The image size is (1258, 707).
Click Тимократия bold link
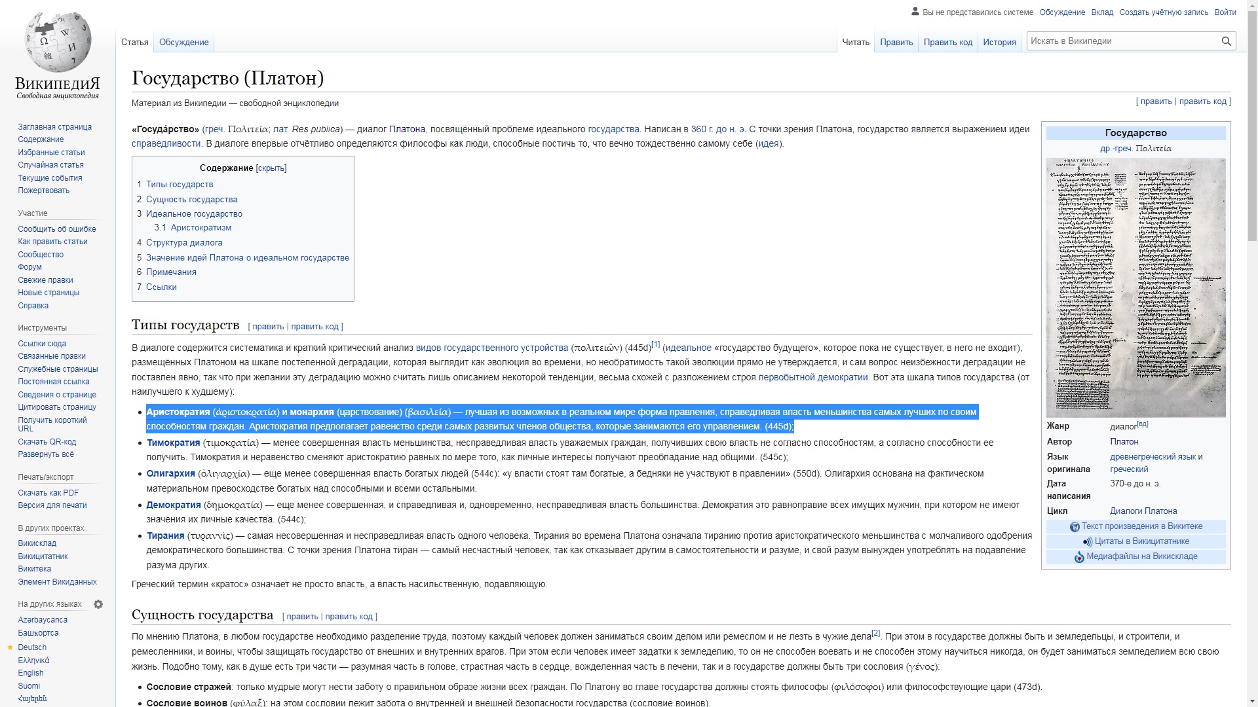coord(174,443)
